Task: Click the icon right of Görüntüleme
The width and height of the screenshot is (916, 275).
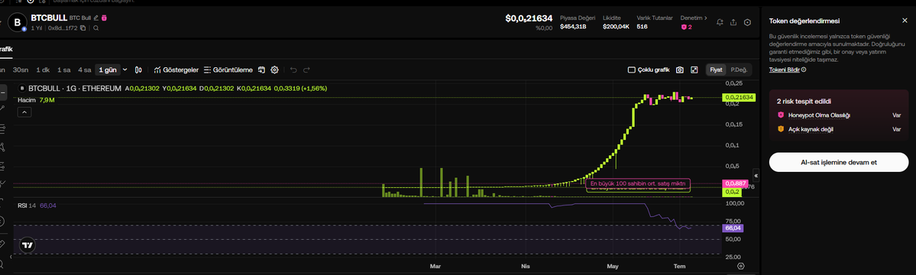Action: click(262, 70)
